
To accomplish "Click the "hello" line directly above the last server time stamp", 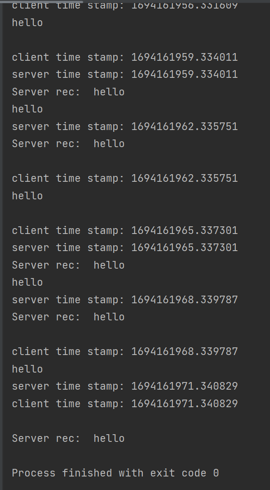I will coord(27,369).
